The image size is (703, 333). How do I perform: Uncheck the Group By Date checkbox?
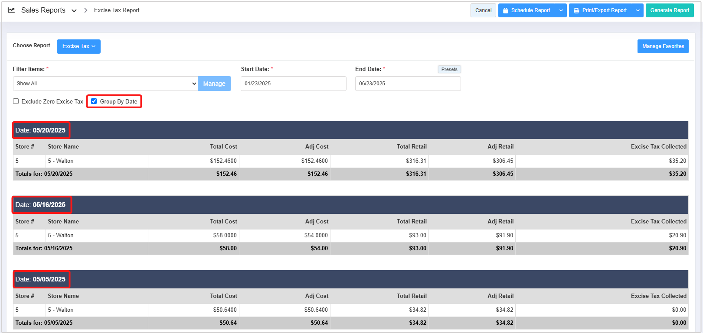click(94, 101)
